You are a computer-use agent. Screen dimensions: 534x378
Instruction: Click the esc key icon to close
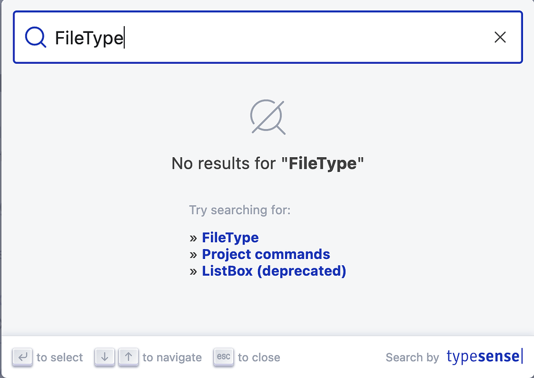pyautogui.click(x=223, y=357)
